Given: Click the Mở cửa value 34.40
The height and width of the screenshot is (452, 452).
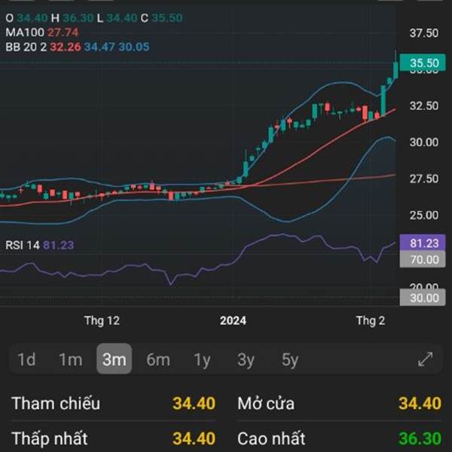Looking at the screenshot, I should coord(420,403).
